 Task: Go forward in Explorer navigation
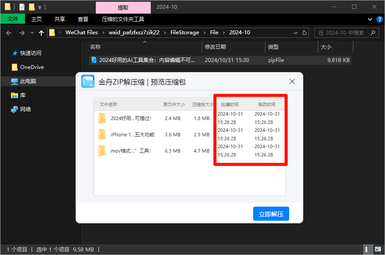click(x=22, y=33)
